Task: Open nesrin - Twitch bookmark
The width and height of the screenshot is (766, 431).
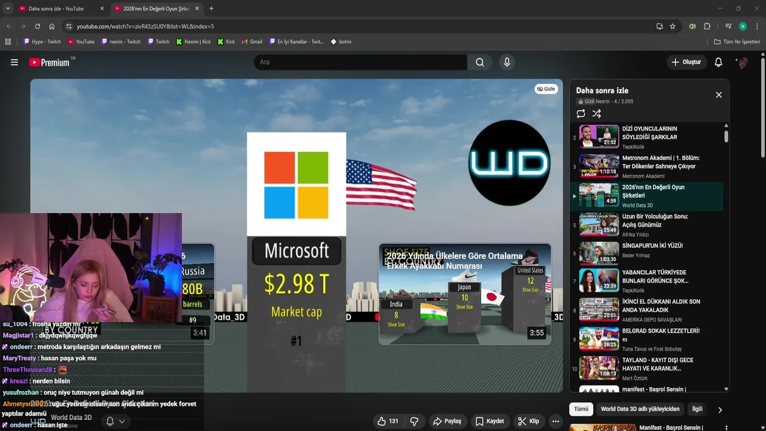Action: click(121, 42)
